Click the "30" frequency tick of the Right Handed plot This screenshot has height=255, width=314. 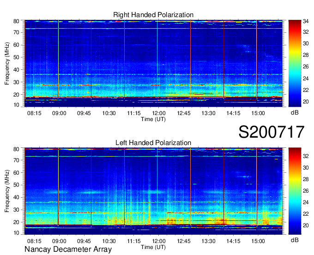[x=16, y=82]
